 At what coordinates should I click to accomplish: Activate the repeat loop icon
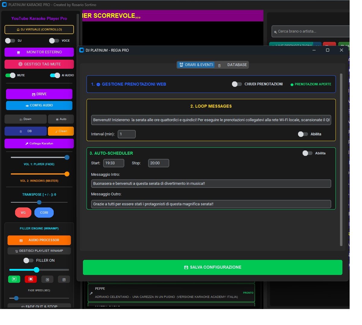tap(64, 279)
